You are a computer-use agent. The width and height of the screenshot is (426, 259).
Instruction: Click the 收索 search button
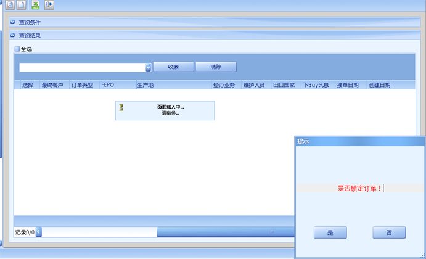[173, 67]
